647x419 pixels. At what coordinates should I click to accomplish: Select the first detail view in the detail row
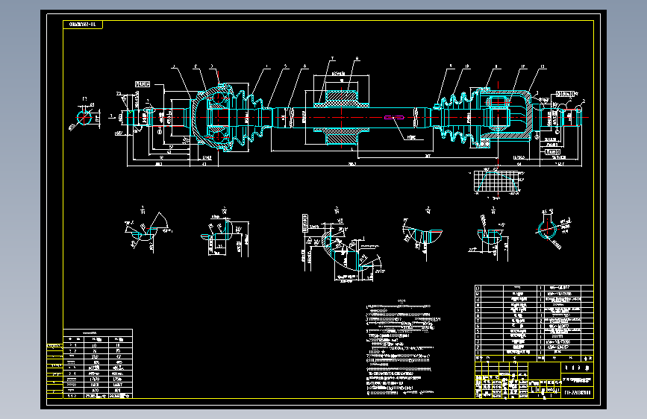[x=148, y=230]
